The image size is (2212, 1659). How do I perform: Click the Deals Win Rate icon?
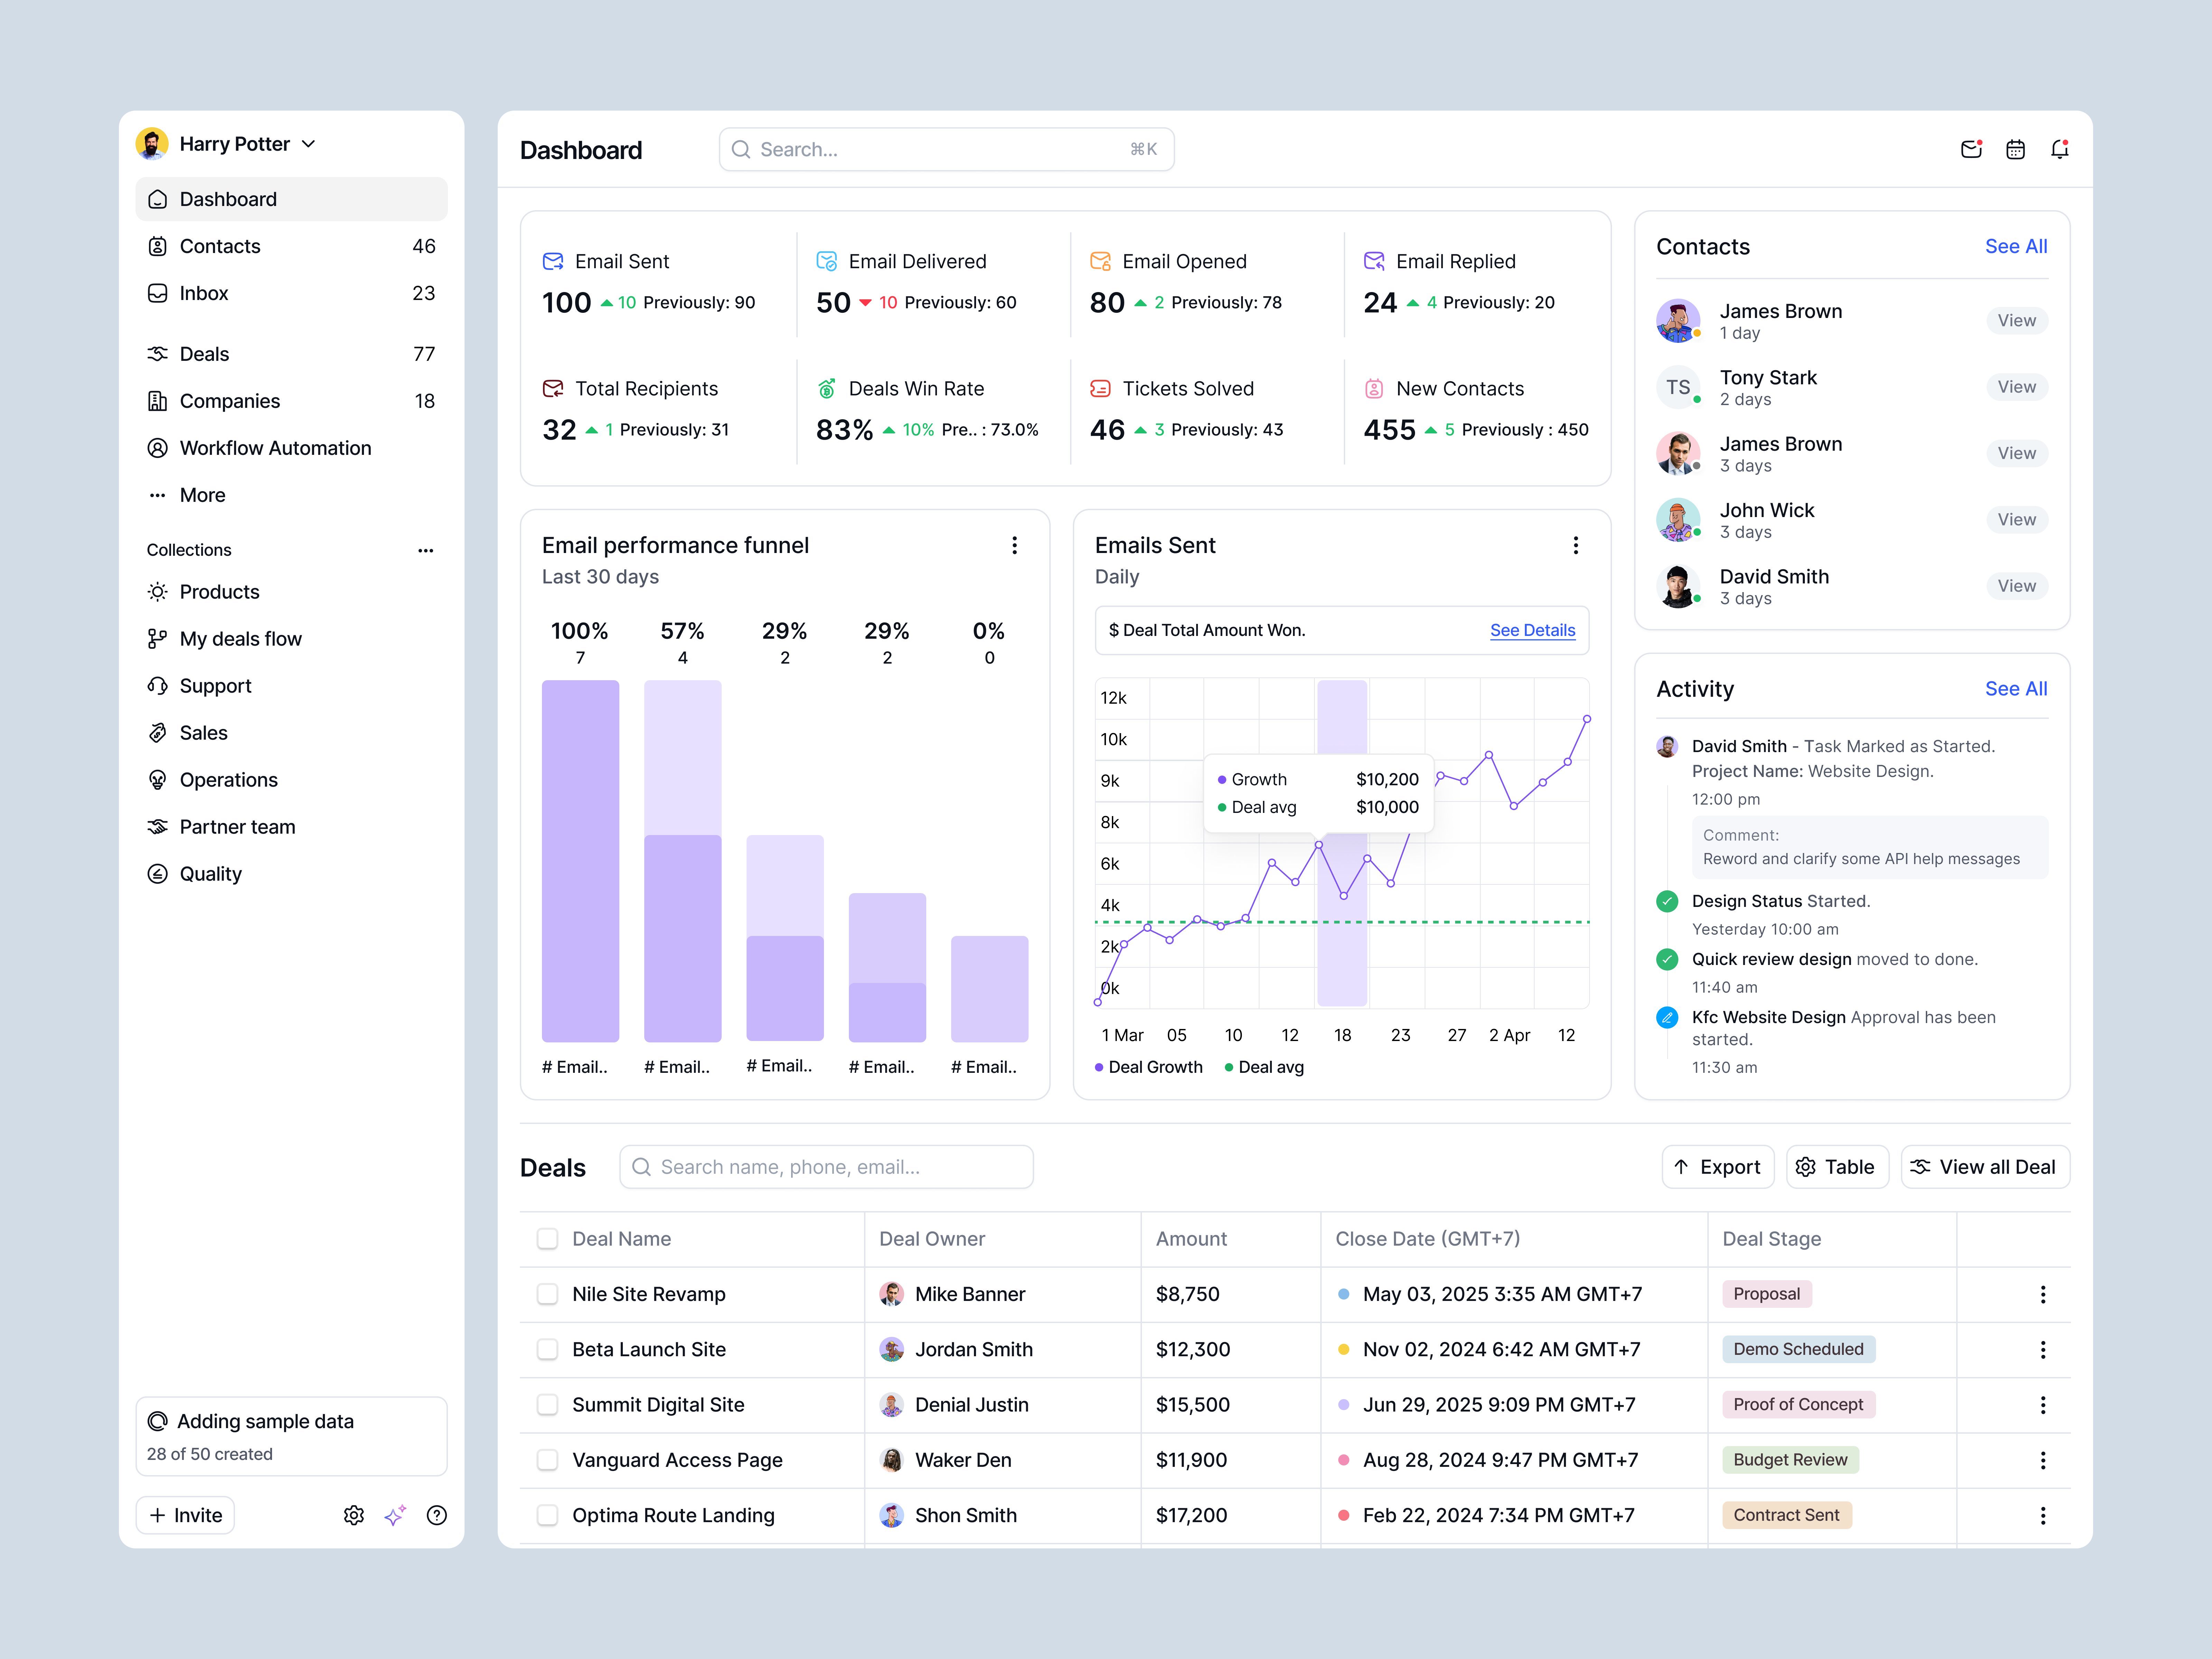[x=827, y=388]
